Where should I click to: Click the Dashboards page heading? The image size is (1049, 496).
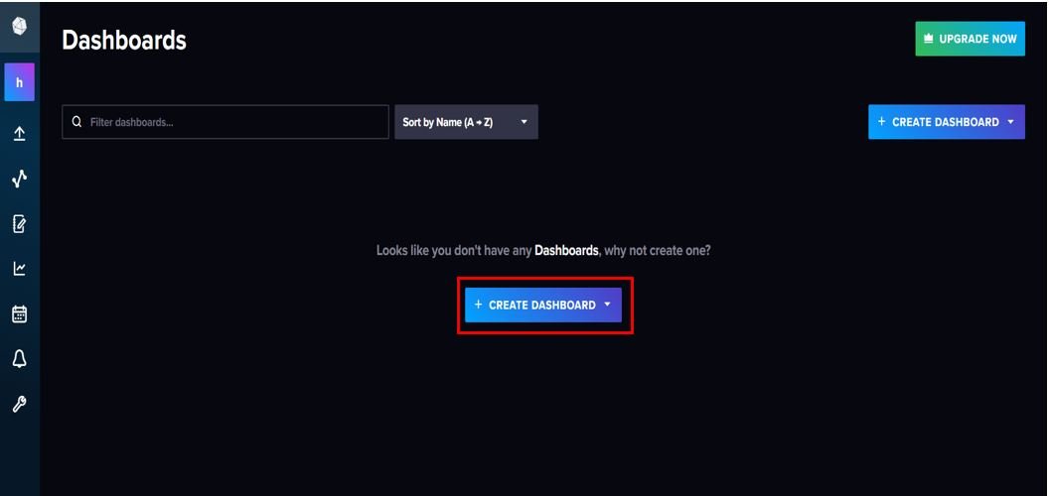click(124, 41)
